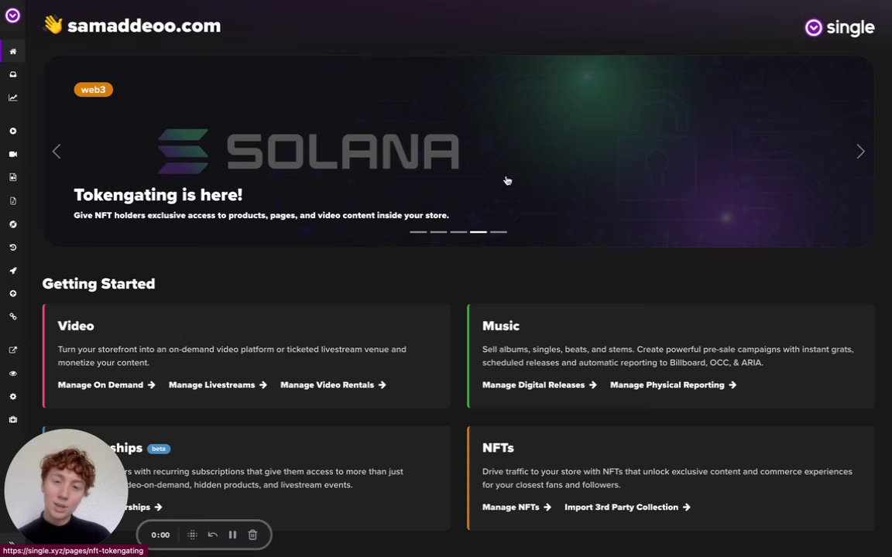Go to next banner slide arrow
The width and height of the screenshot is (892, 557).
860,151
